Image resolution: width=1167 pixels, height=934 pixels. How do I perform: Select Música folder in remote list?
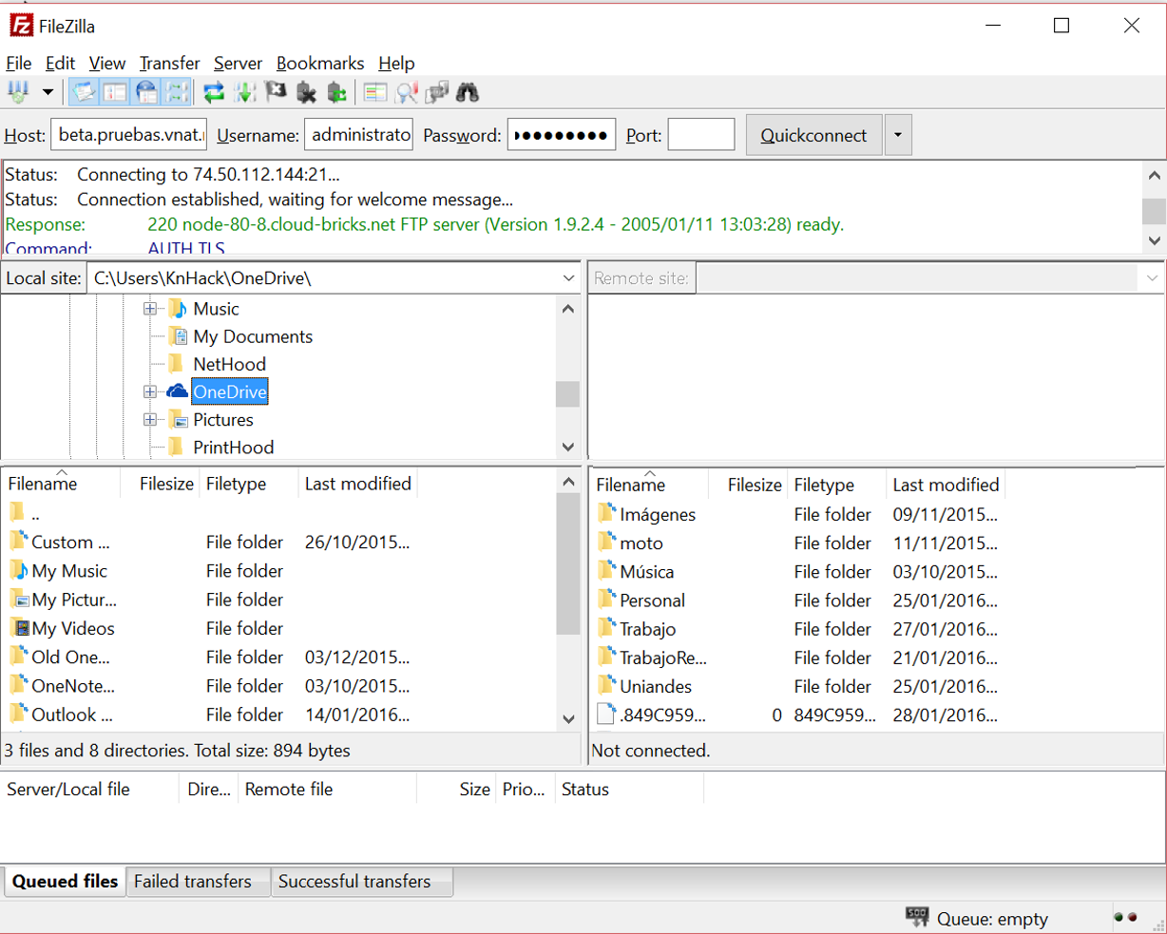[x=646, y=571]
